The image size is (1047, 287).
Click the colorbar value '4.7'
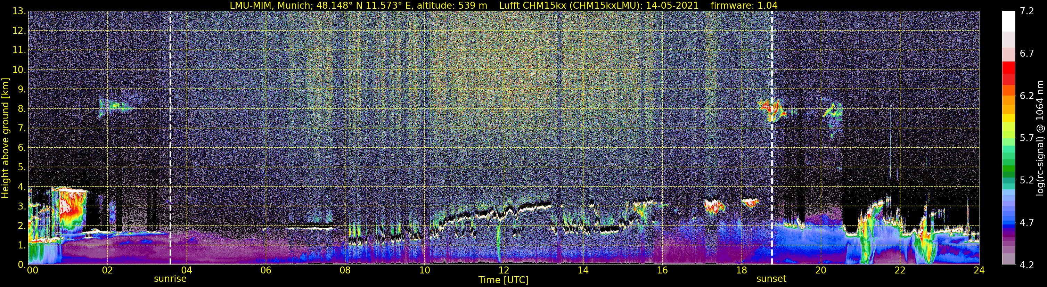point(1027,223)
